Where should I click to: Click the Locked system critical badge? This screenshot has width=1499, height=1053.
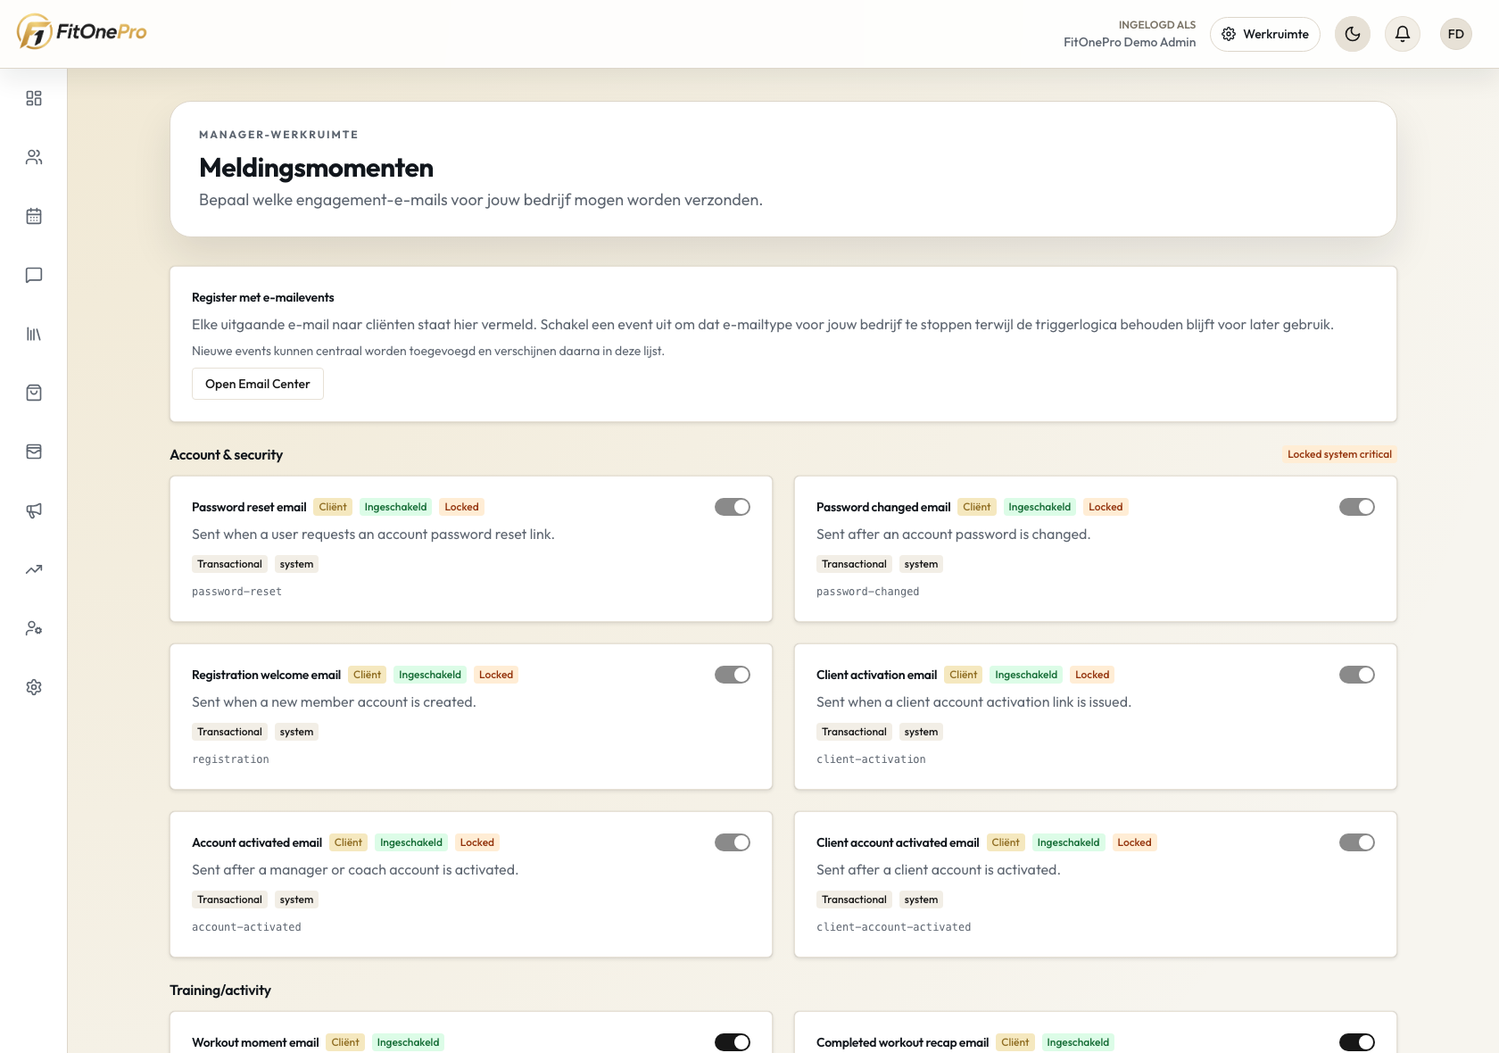1339,454
